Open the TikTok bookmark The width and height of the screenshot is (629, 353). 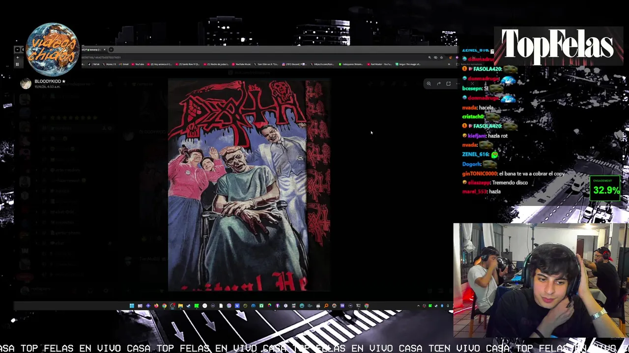click(94, 64)
